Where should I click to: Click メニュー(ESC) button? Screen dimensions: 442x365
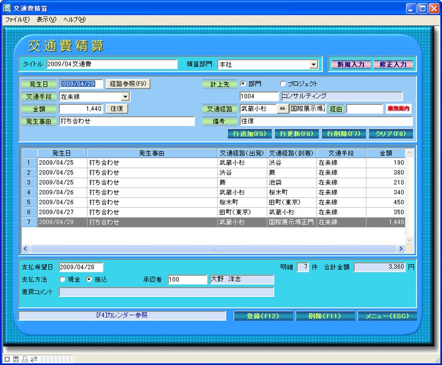[387, 316]
